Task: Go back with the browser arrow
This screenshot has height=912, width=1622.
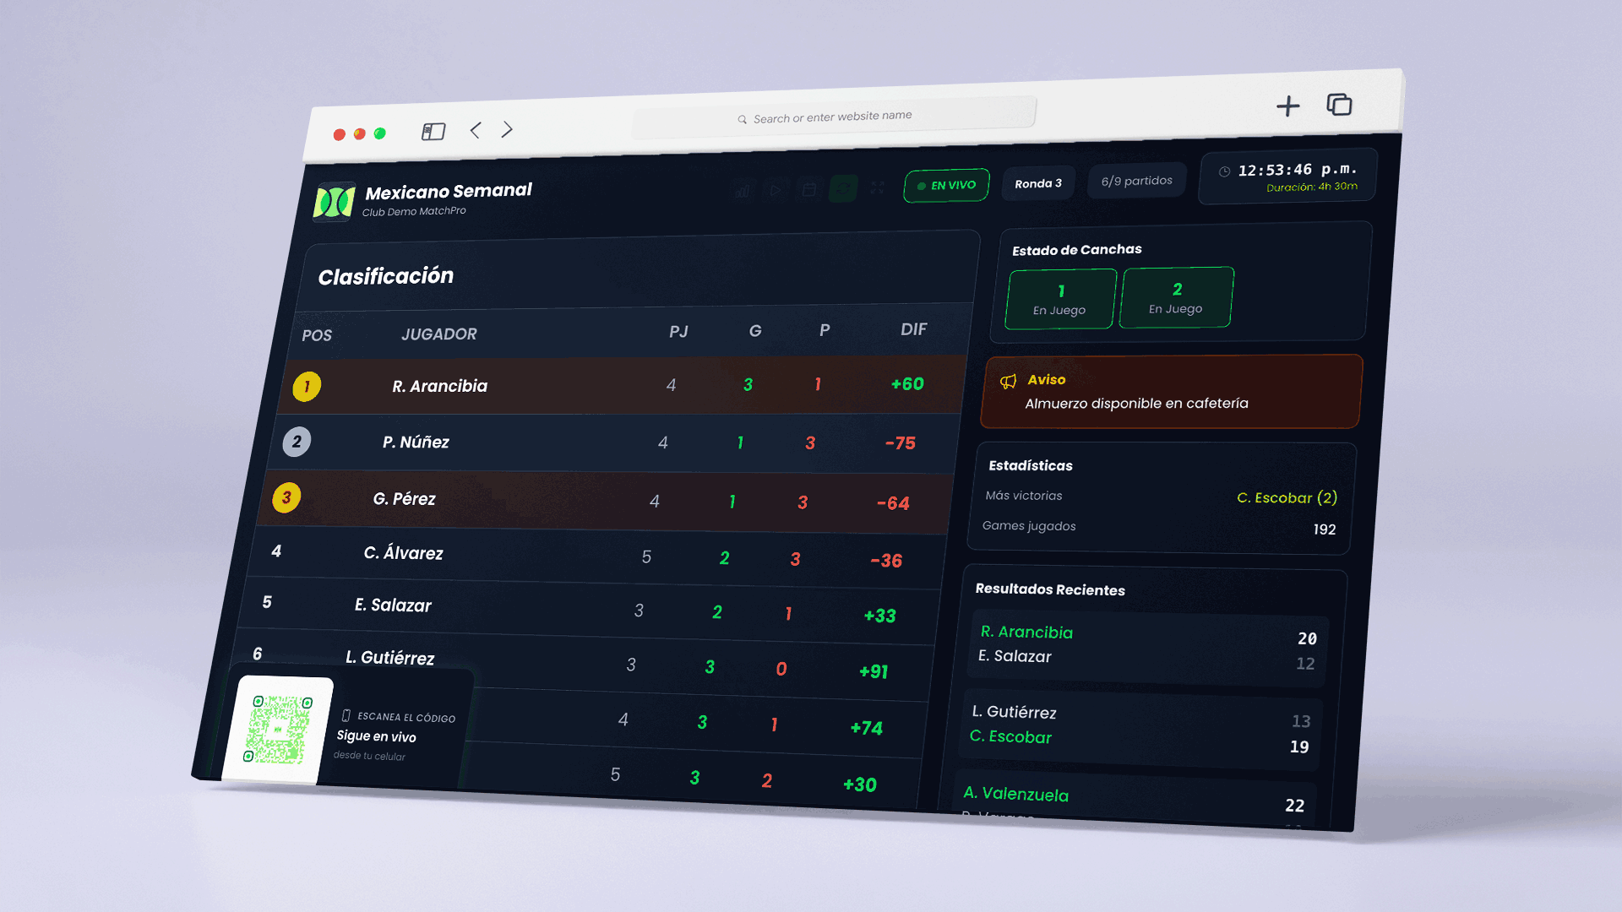Action: pyautogui.click(x=476, y=130)
